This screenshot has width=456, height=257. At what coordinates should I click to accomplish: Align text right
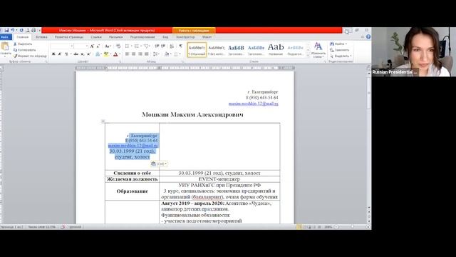(140, 54)
